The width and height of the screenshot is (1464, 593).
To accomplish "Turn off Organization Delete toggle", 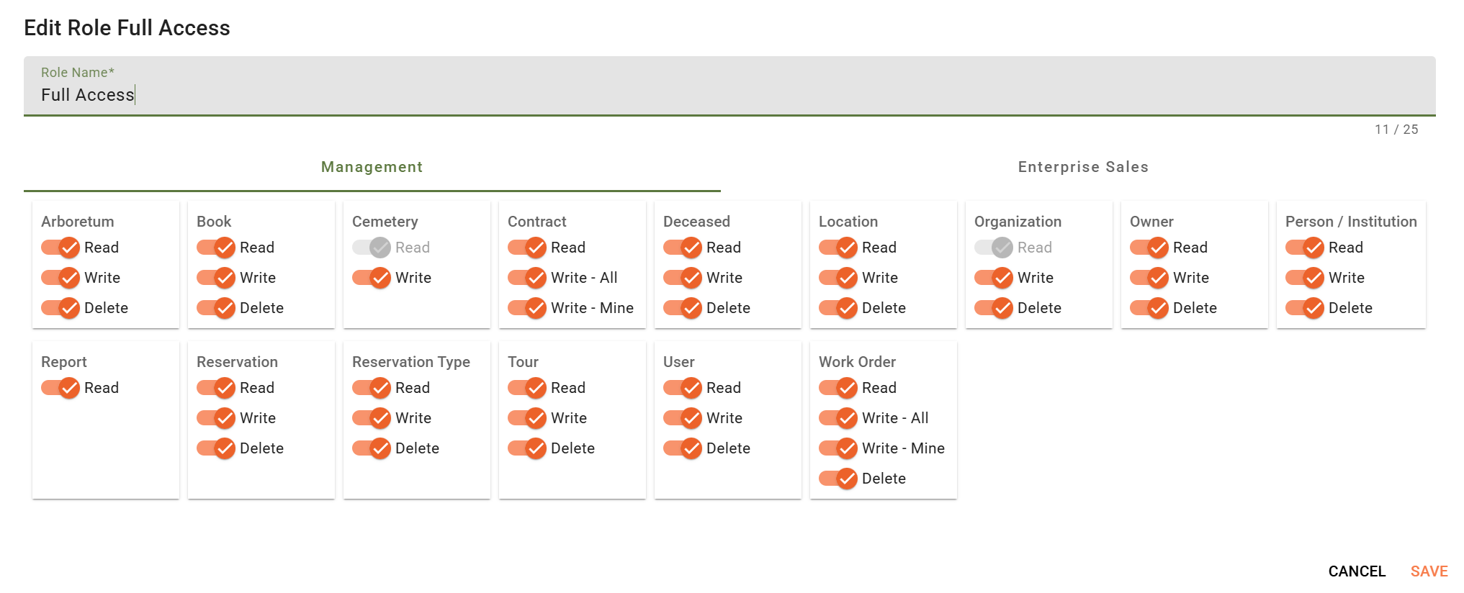I will [994, 308].
